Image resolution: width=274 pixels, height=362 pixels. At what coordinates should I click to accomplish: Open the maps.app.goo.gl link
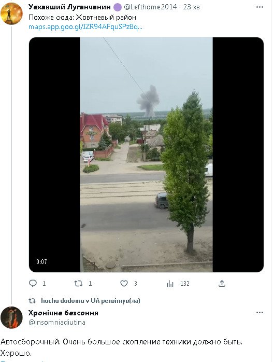coord(85,27)
